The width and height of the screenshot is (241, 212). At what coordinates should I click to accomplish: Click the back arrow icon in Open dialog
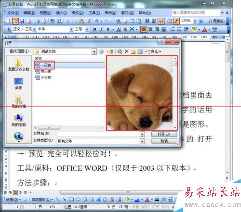(102, 51)
